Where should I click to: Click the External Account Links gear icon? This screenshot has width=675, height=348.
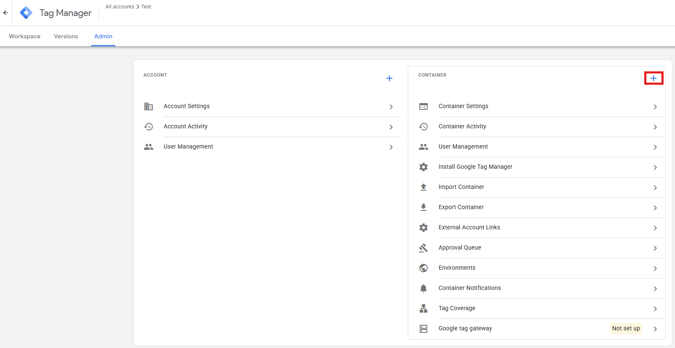423,228
